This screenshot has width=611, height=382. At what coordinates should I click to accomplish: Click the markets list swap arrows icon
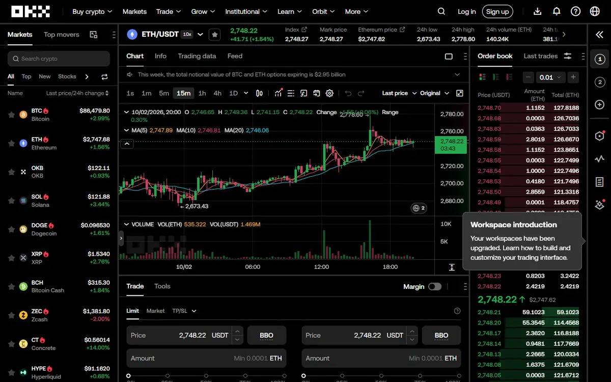coord(104,77)
